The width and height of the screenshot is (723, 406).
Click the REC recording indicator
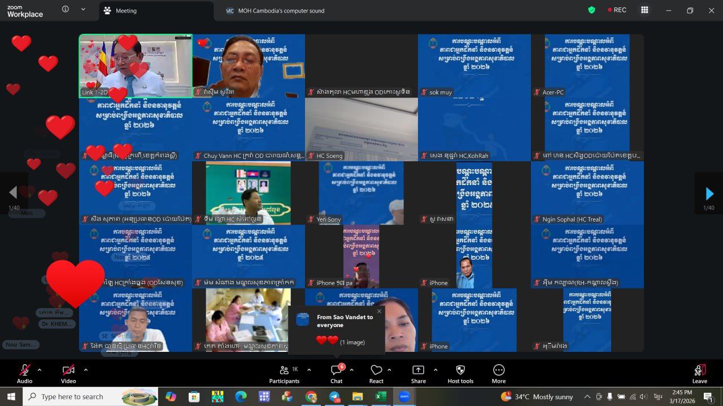617,10
